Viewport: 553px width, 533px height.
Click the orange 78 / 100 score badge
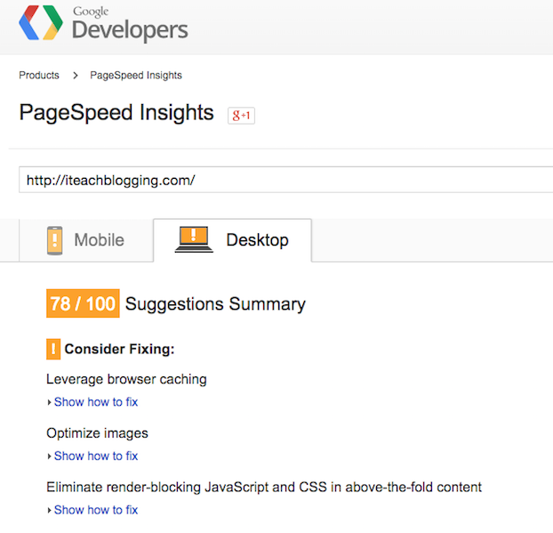pos(82,304)
